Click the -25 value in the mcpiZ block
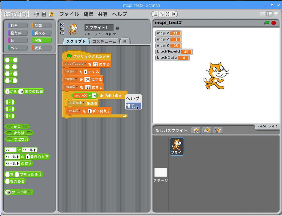 pos(88,87)
